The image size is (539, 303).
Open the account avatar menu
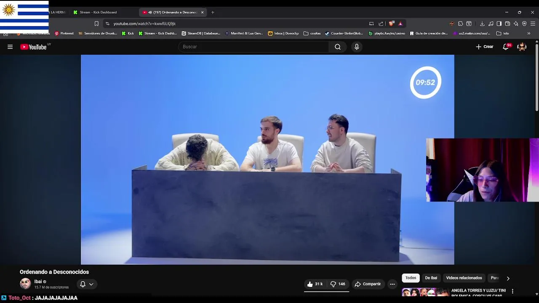click(x=522, y=47)
